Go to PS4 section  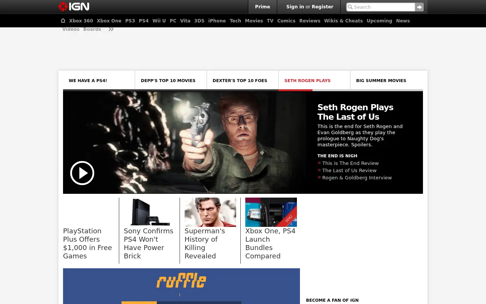(144, 21)
